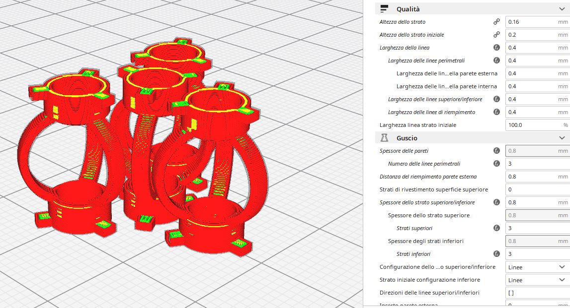Click Spessore dello strato superiore value field
This screenshot has height=308, width=570.
(538, 215)
